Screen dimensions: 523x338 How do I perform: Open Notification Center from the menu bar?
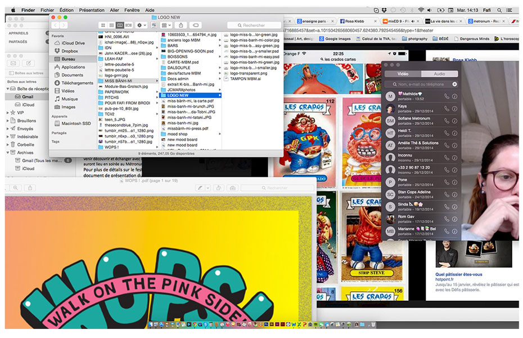point(510,10)
